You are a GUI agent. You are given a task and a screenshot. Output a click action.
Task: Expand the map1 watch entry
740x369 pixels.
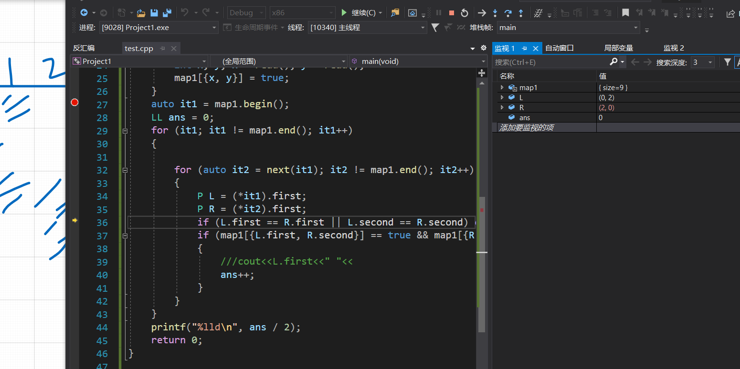coord(502,87)
